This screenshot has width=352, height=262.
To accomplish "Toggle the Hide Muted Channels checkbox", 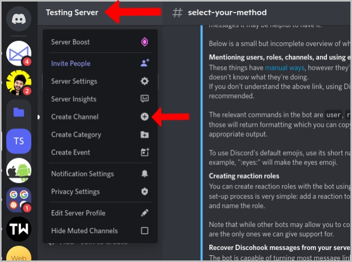I will tap(144, 231).
